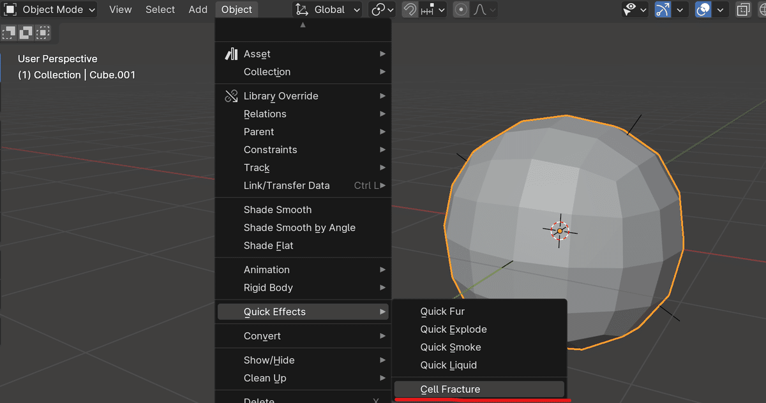Expand the Parent submenu
Screen dimensions: 766x403
pos(303,132)
